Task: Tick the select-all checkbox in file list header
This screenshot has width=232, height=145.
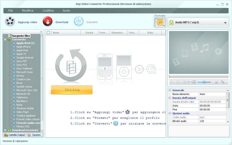Action: [x=48, y=33]
